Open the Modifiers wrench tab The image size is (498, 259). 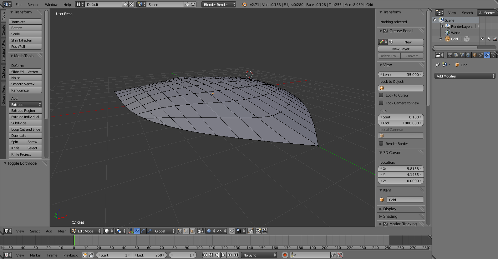[x=487, y=55]
